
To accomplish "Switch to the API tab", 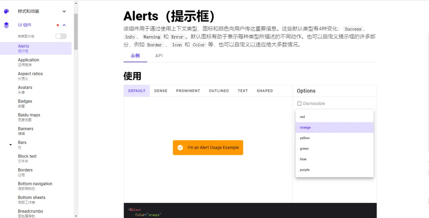I will 159,56.
